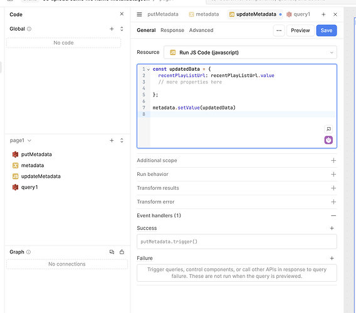Add new page1 query with plus
The height and width of the screenshot is (313, 356).
tap(112, 140)
